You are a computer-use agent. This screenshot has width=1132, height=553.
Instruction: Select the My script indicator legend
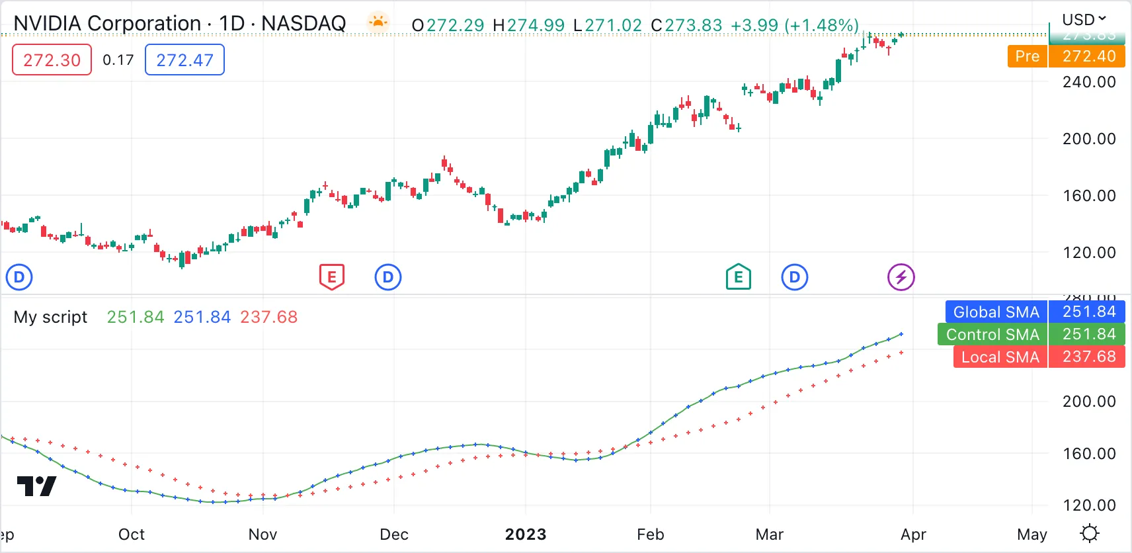click(x=51, y=318)
